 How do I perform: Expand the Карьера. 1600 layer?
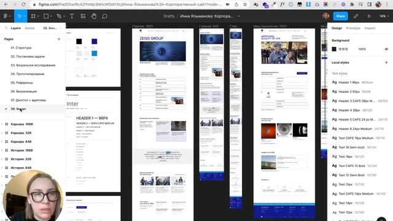pos(2,124)
